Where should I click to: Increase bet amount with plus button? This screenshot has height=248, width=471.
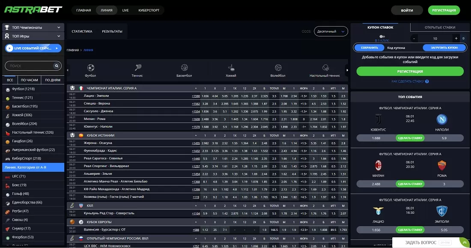456,39
